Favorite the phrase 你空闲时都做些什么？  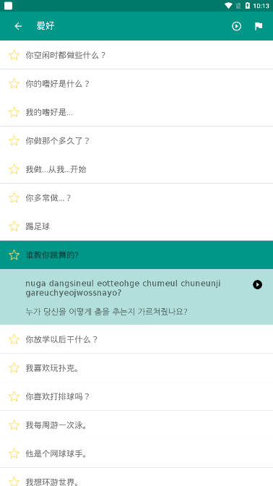(x=14, y=55)
